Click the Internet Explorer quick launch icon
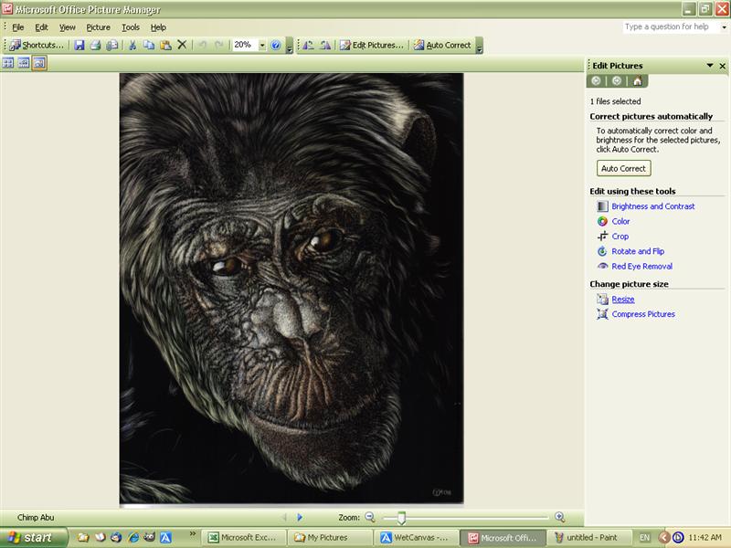This screenshot has height=548, width=731. (133, 537)
